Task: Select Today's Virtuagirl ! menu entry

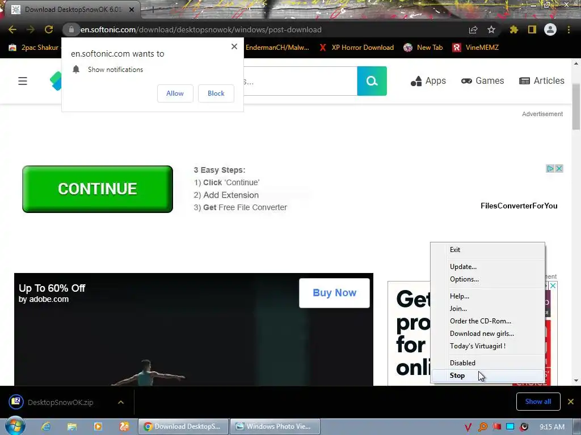Action: tap(487, 346)
